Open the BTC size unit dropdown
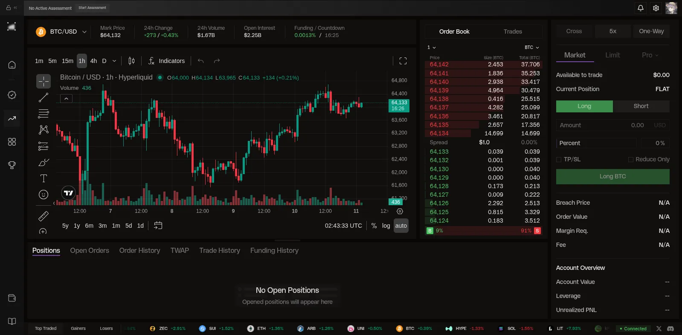Image resolution: width=682 pixels, height=335 pixels. pyautogui.click(x=532, y=47)
